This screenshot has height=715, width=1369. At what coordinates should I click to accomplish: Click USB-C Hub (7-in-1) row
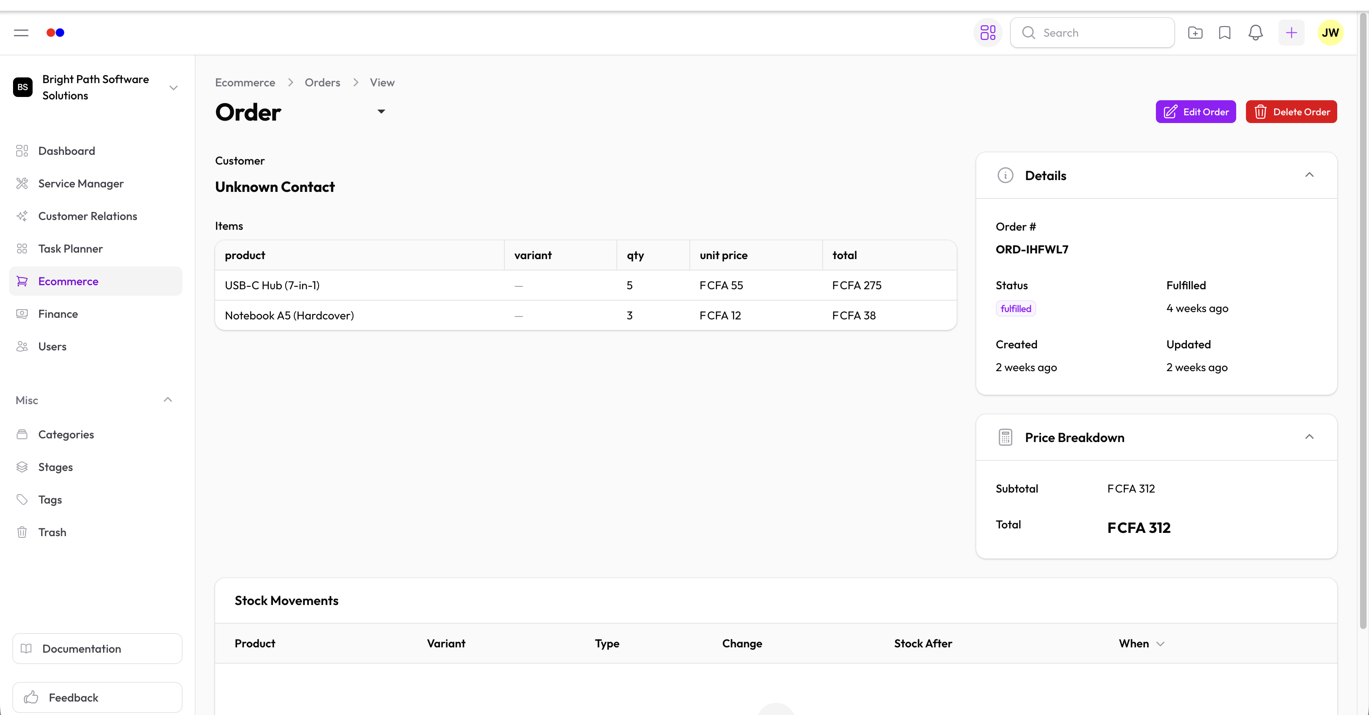click(585, 285)
